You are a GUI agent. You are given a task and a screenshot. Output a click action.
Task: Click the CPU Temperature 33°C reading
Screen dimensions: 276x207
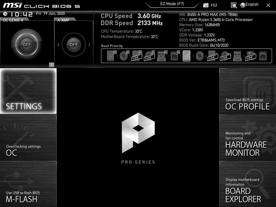coord(122,31)
